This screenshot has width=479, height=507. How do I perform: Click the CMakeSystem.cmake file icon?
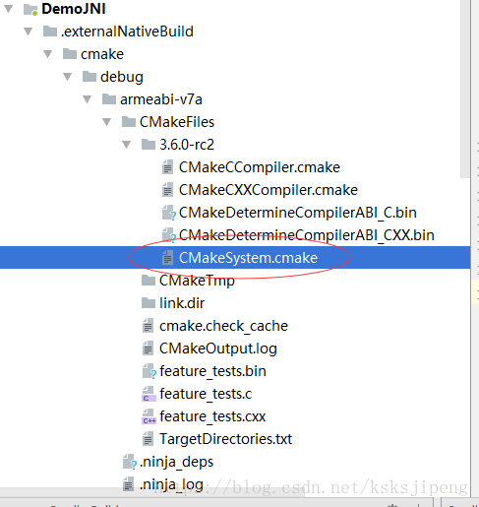pos(167,258)
